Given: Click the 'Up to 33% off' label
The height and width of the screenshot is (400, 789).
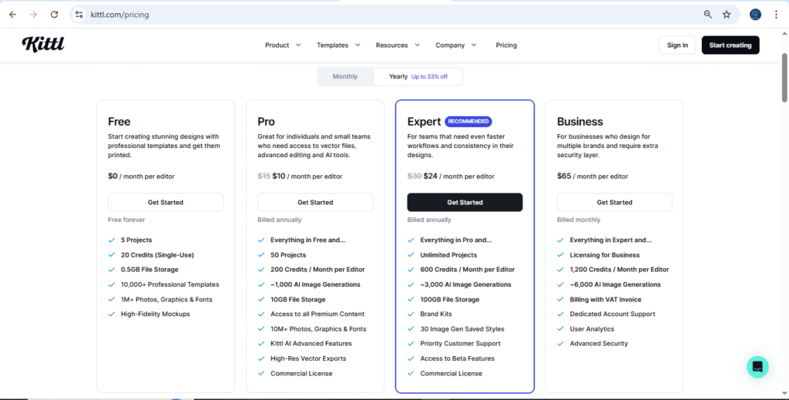Looking at the screenshot, I should pos(429,76).
